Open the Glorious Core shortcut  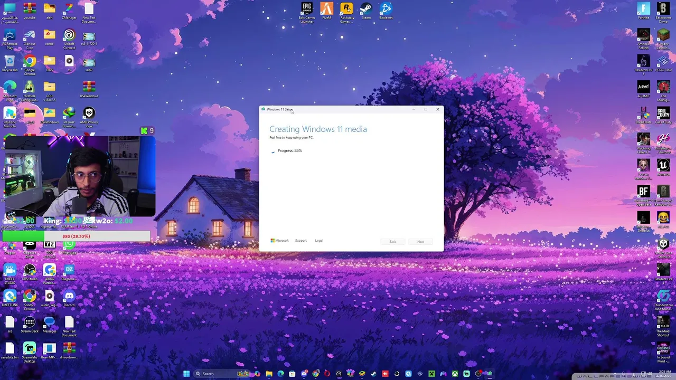[x=30, y=39]
